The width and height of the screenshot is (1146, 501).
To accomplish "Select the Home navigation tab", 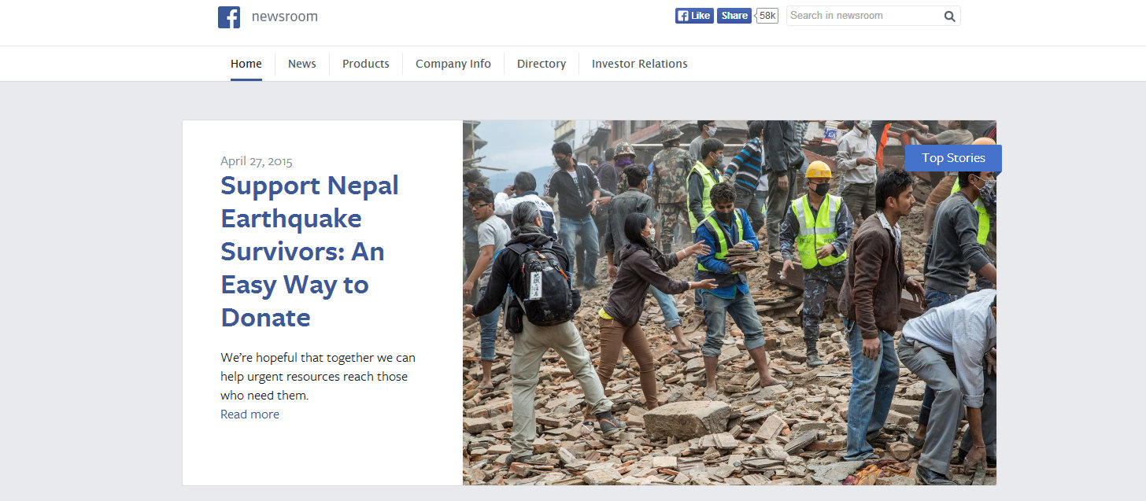I will pyautogui.click(x=246, y=64).
